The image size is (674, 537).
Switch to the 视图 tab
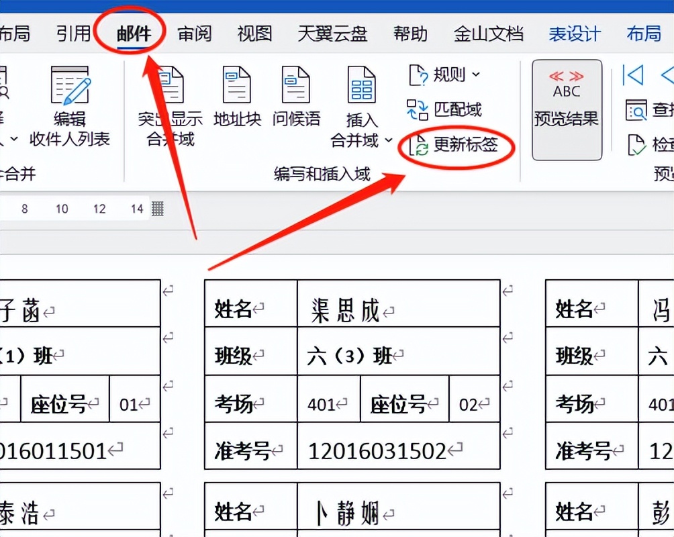pyautogui.click(x=254, y=34)
